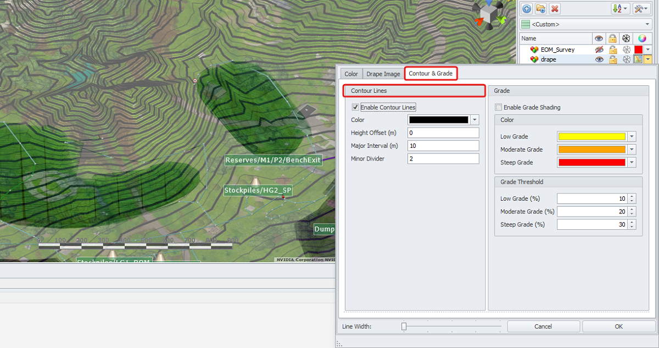
Task: Click the red X delete icon
Action: [x=555, y=8]
